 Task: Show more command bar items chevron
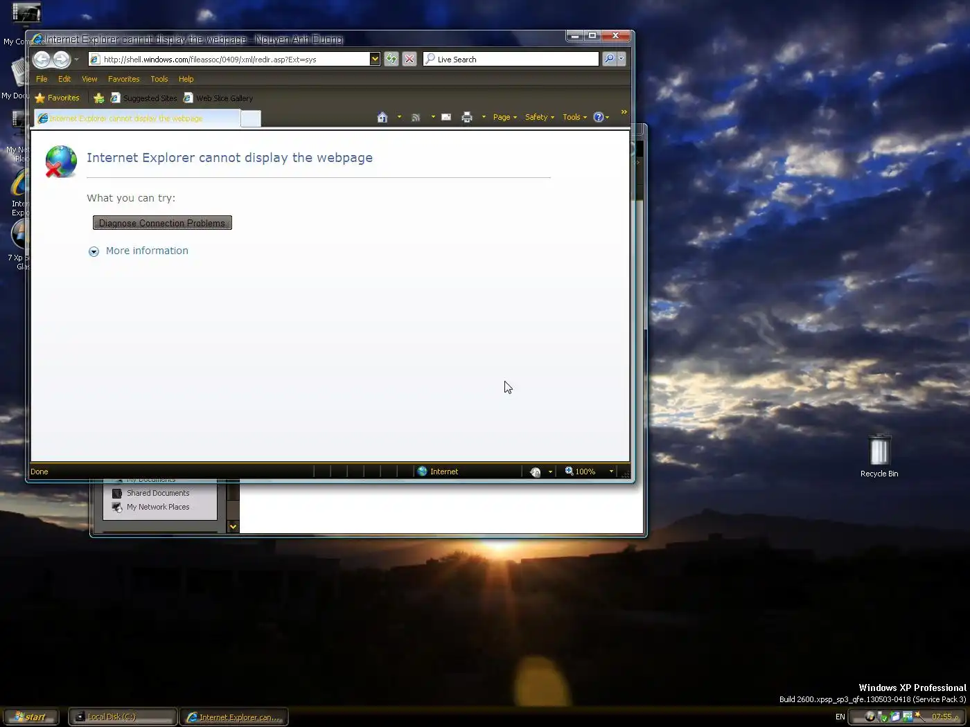pyautogui.click(x=624, y=111)
